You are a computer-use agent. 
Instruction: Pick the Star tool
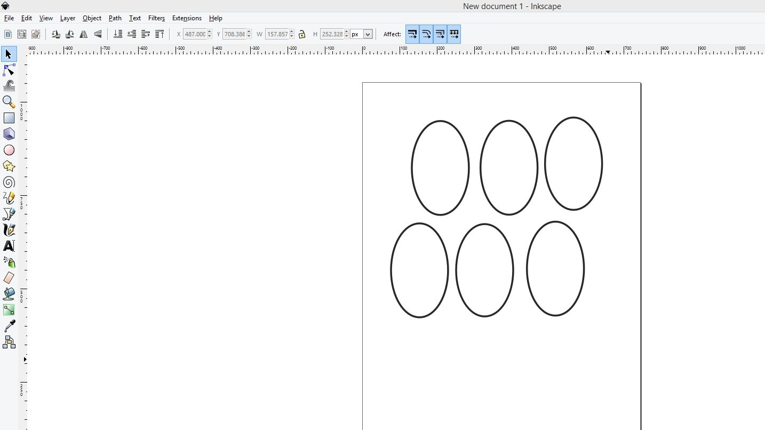[9, 166]
